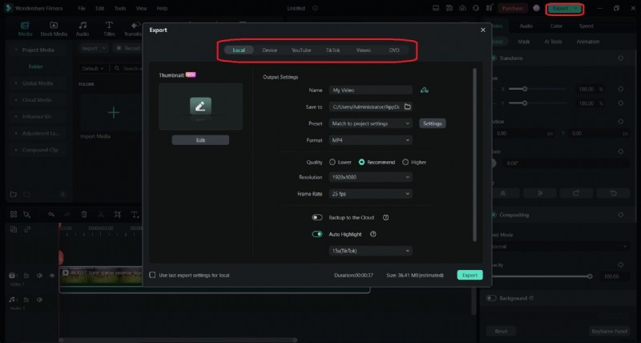Click the Compositing keyframe diamond icon

pyautogui.click(x=620, y=215)
